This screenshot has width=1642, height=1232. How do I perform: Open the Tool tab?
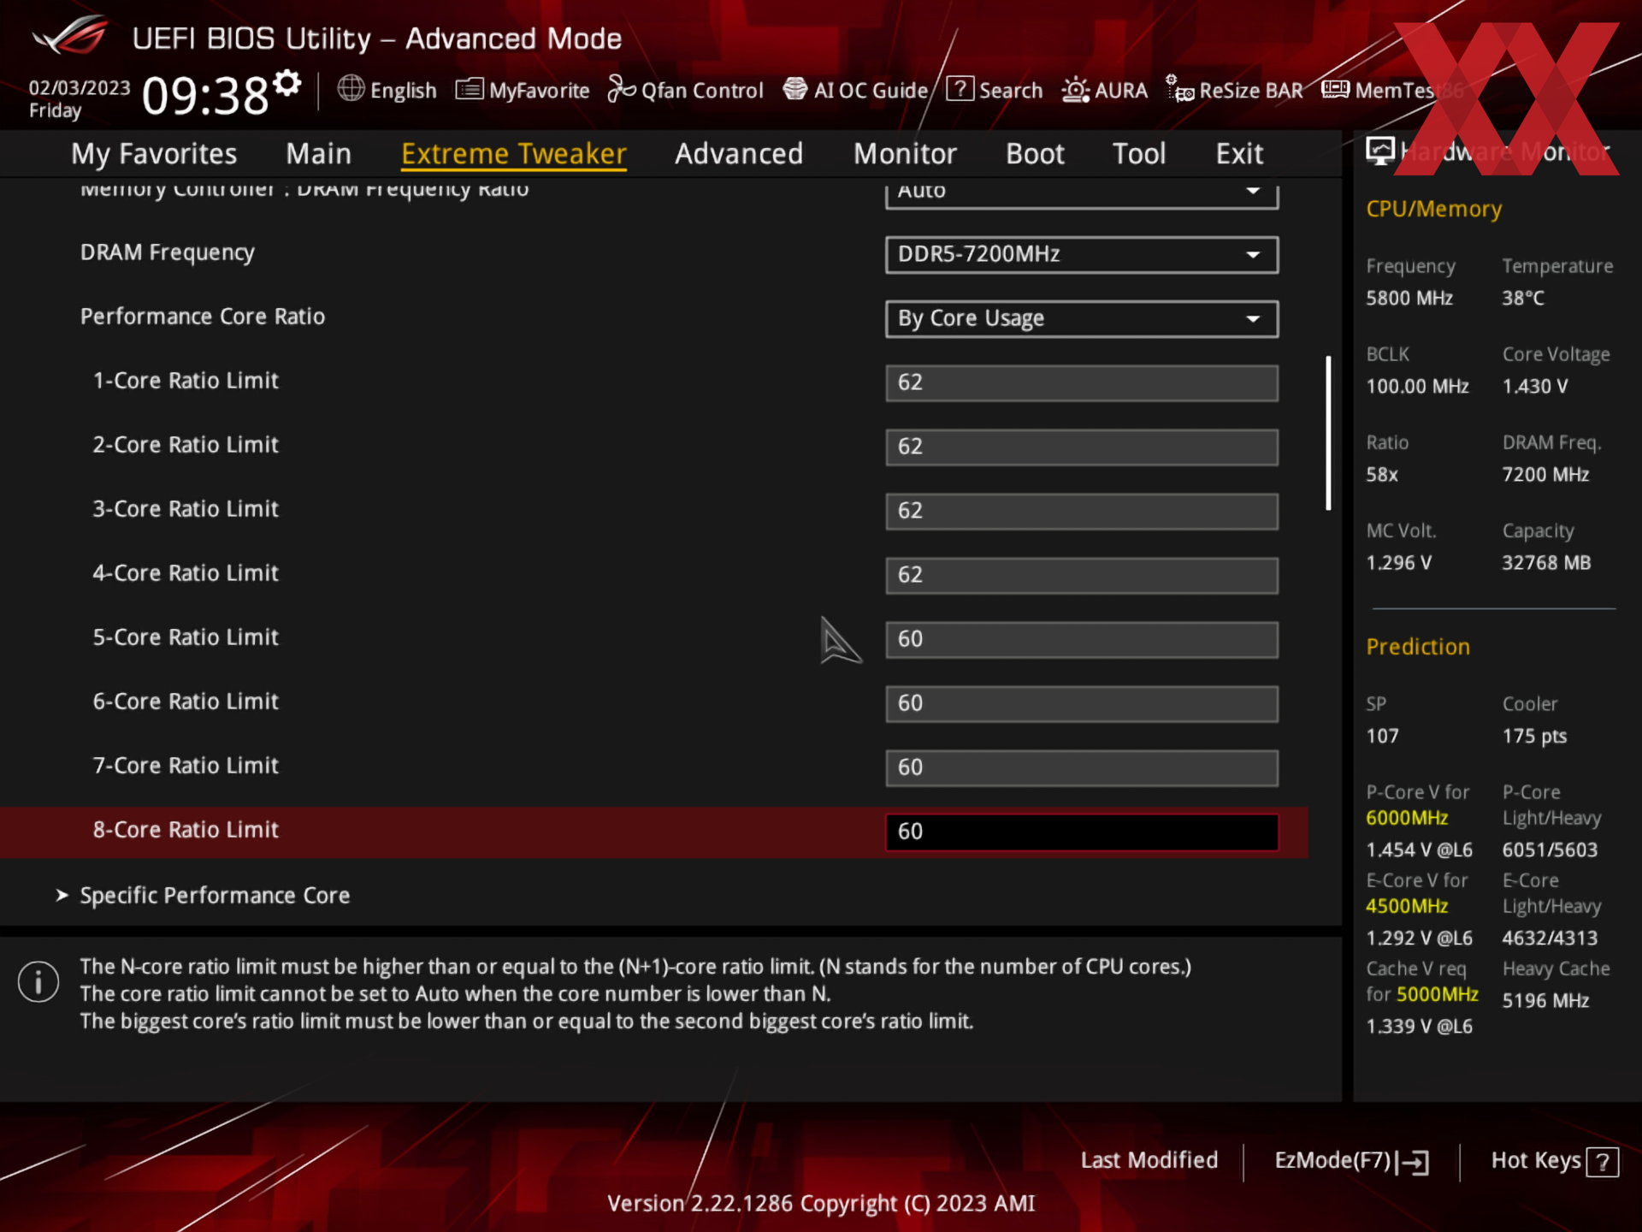pyautogui.click(x=1139, y=153)
